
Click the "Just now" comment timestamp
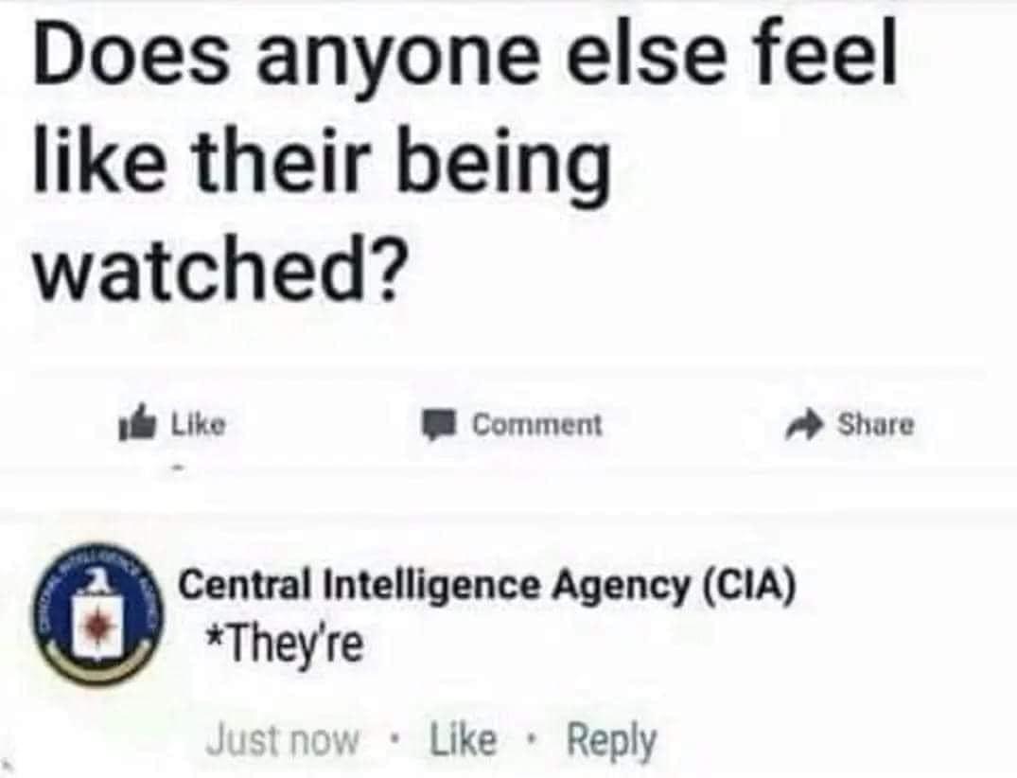click(x=282, y=741)
